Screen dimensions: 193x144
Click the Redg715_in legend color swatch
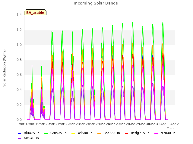tap(127, 133)
